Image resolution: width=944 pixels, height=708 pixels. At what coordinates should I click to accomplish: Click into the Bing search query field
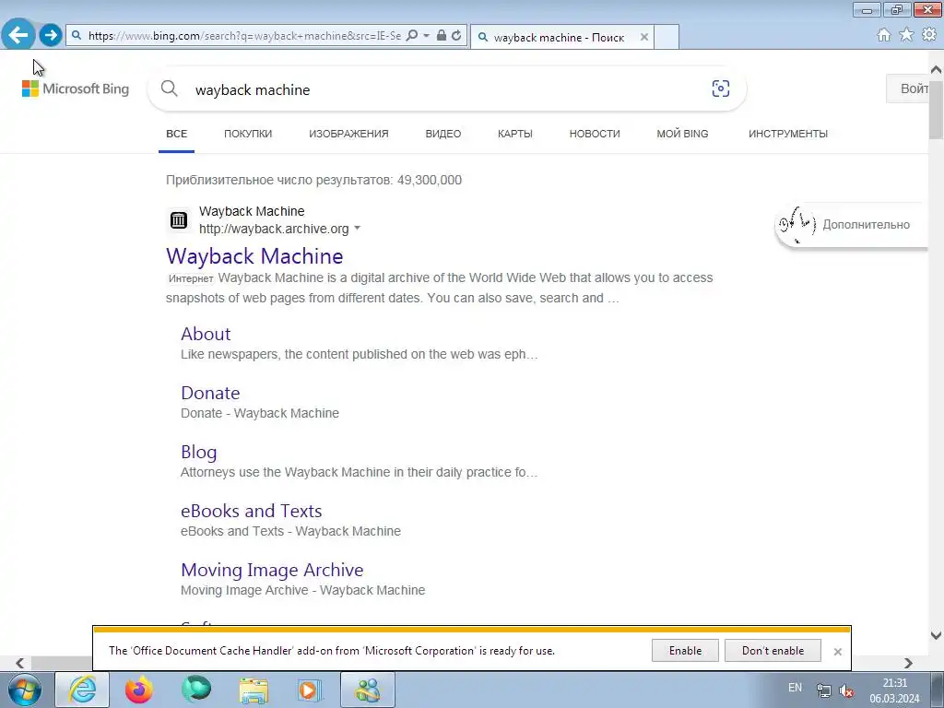point(445,89)
